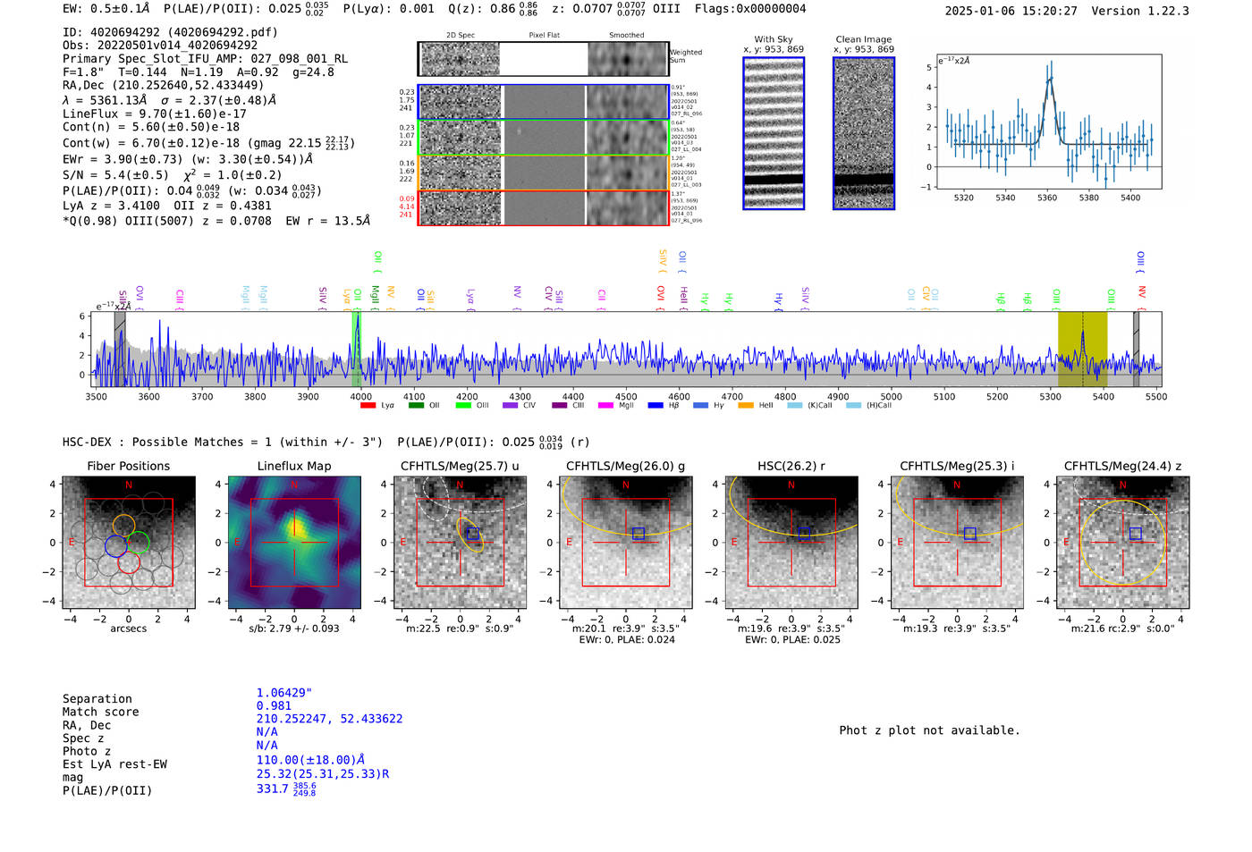The width and height of the screenshot is (1252, 852).
Task: Click the separation value 1.06429"
Action: 284,693
